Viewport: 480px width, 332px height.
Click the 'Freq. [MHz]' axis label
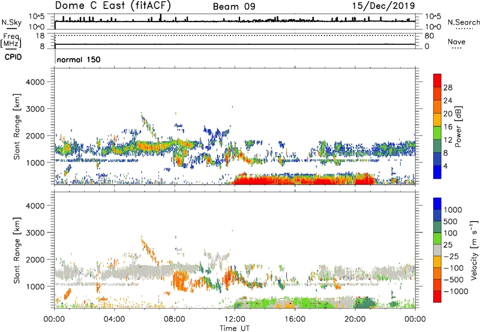(11, 40)
